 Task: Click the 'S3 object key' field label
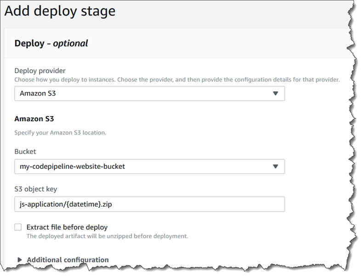click(36, 189)
